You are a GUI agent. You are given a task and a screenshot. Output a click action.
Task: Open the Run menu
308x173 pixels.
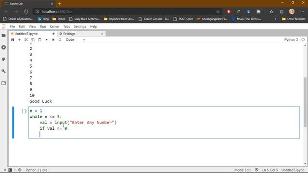tap(43, 26)
